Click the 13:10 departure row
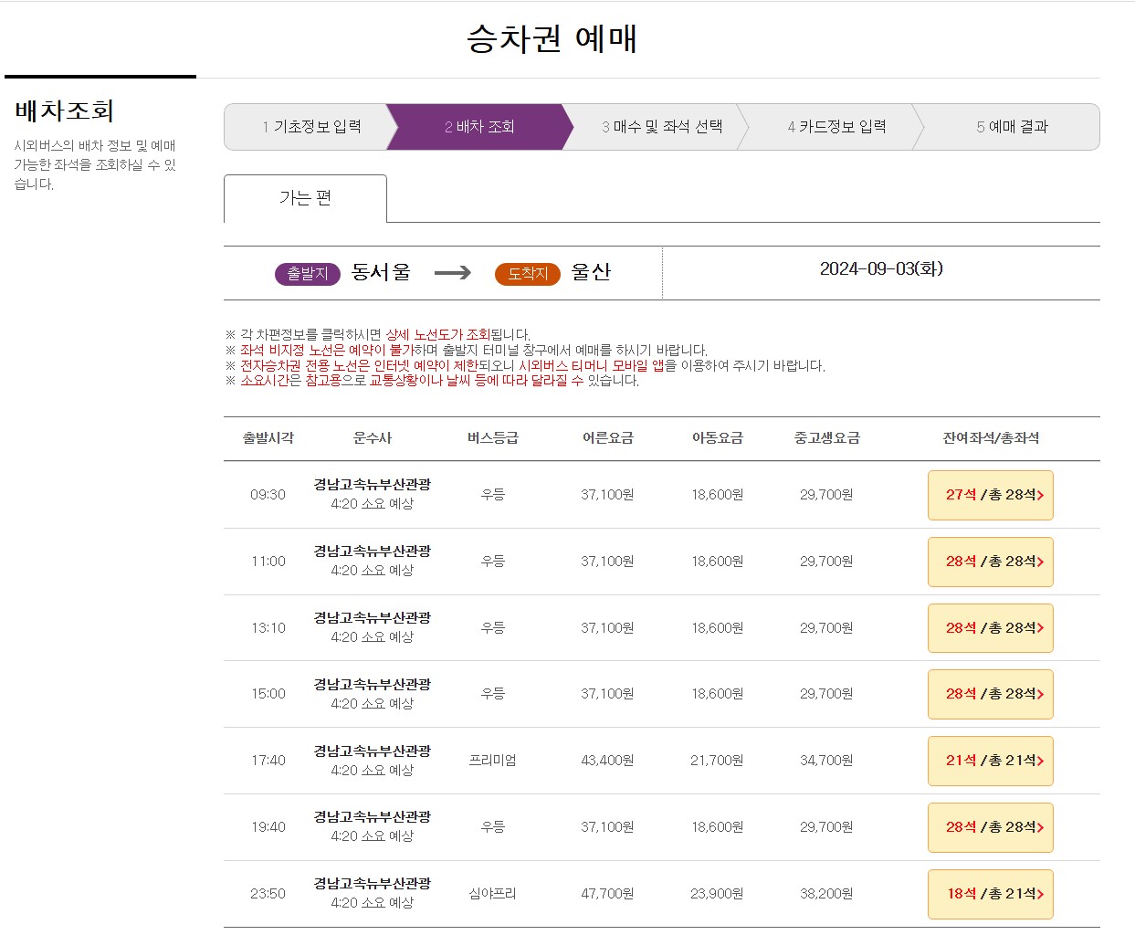Viewport: 1135px width, 935px height. [x=268, y=627]
